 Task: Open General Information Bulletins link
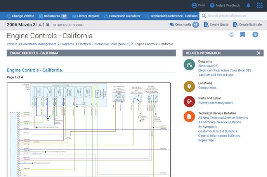coord(219,136)
